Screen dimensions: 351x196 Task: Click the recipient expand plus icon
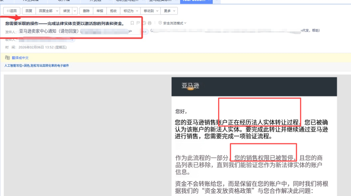(72, 40)
